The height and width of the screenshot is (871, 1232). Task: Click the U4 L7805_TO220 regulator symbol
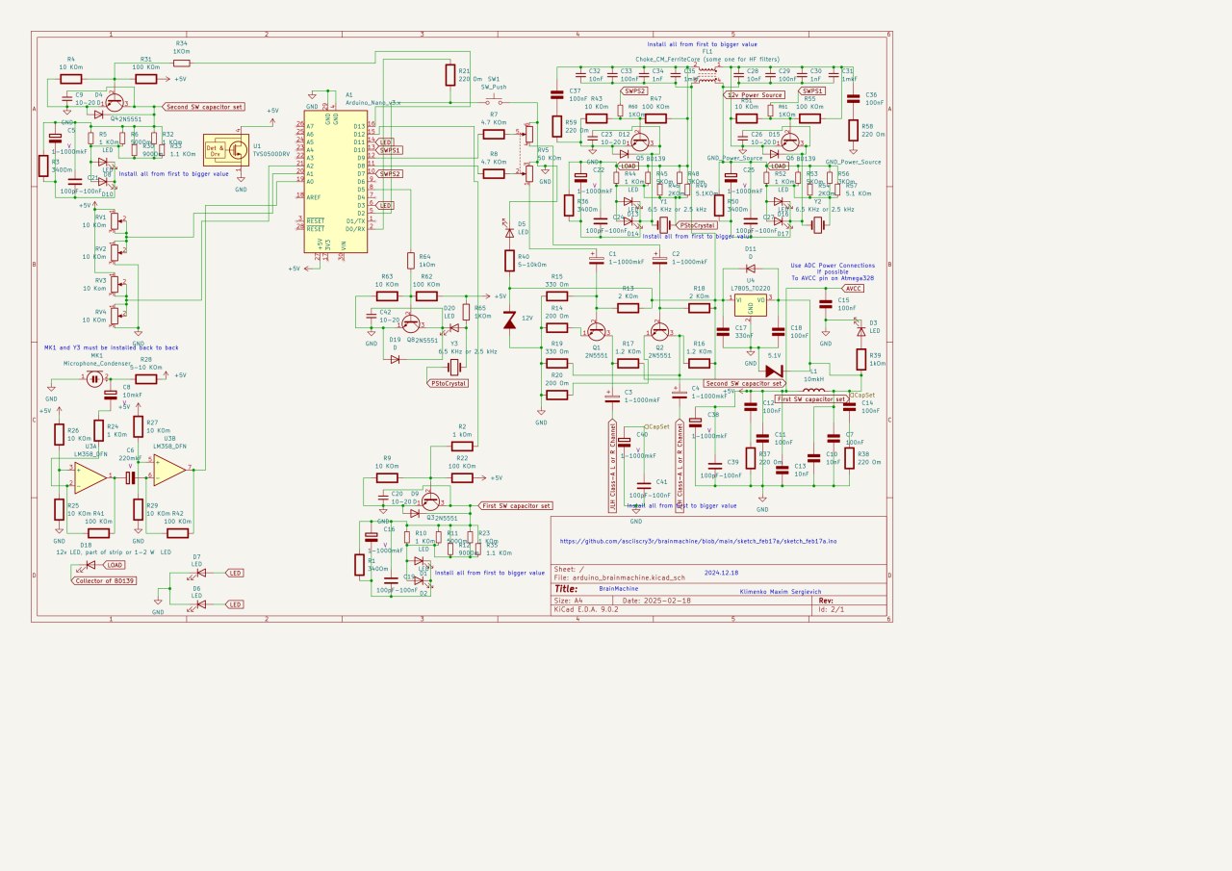[x=752, y=305]
